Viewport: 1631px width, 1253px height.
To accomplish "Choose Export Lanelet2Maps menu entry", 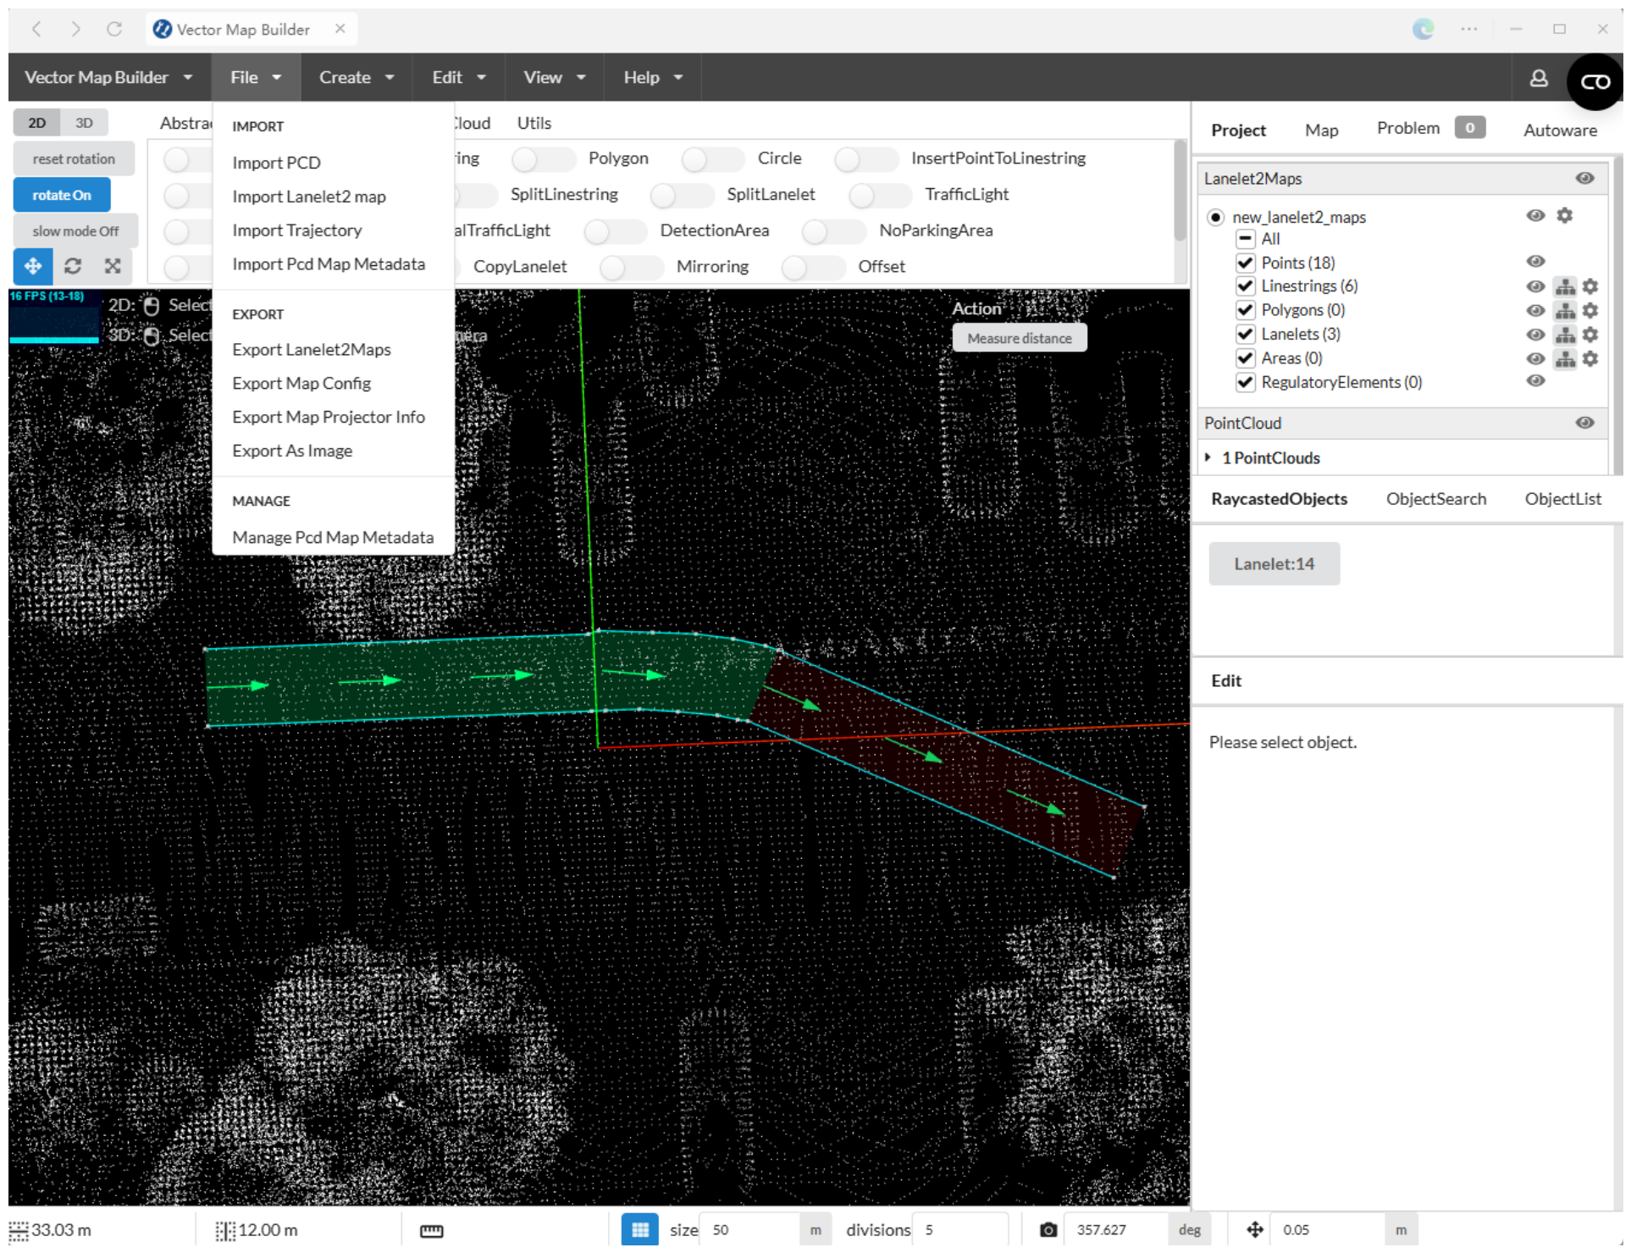I will (312, 350).
